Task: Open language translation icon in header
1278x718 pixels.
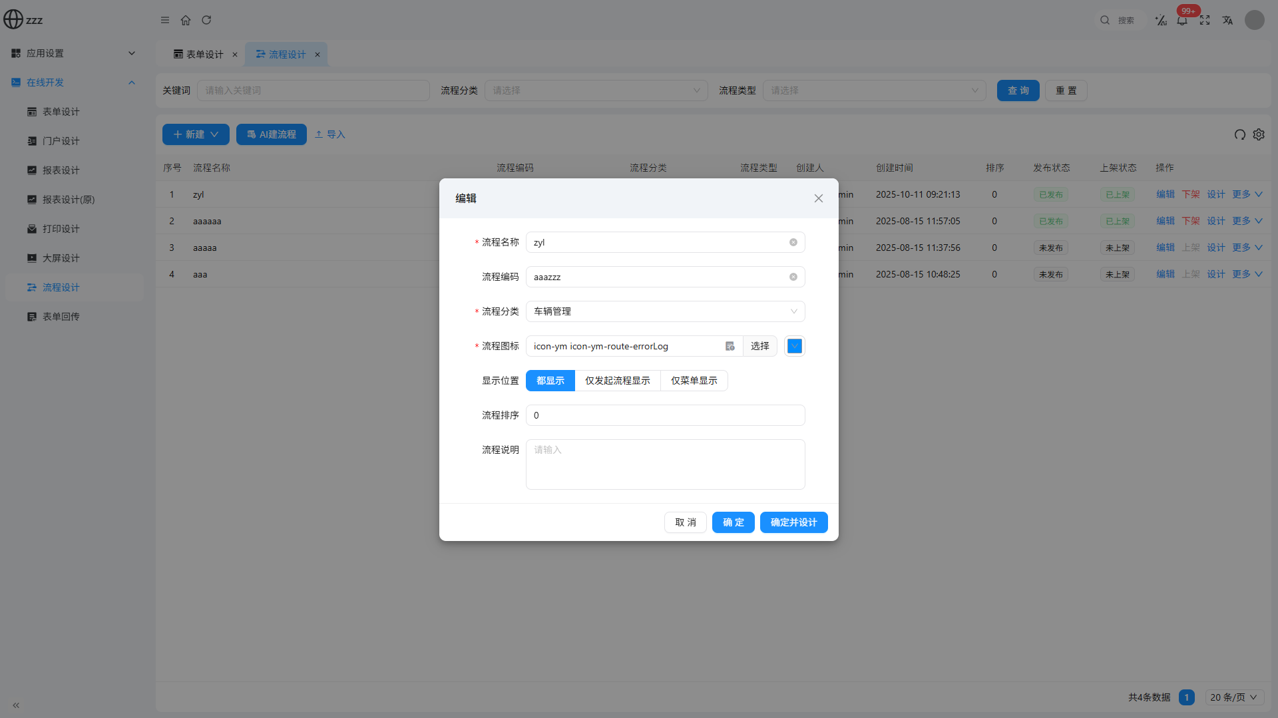Action: point(1227,20)
